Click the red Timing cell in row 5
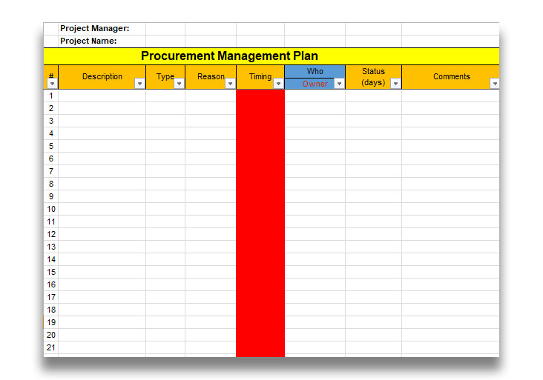Image resolution: width=543 pixels, height=380 pixels. pos(260,146)
